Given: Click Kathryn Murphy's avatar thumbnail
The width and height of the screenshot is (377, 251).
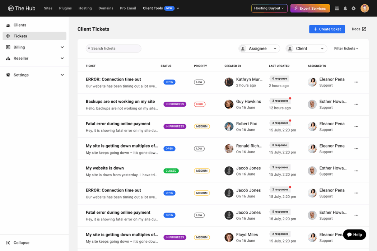Looking at the screenshot, I should pyautogui.click(x=229, y=82).
